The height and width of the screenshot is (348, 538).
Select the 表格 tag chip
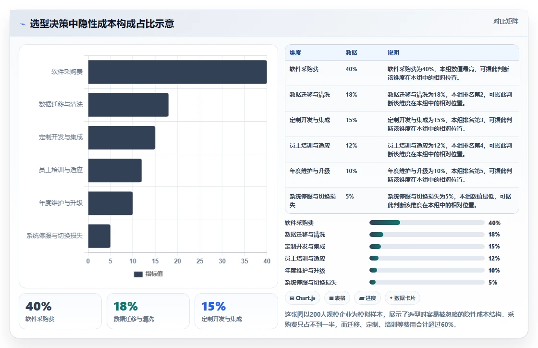(x=337, y=298)
